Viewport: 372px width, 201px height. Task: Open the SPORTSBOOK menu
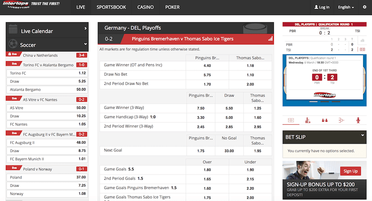111,7
